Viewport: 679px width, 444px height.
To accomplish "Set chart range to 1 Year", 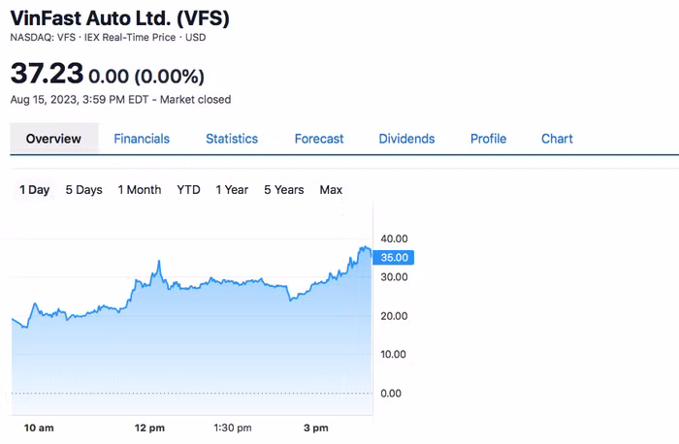I will (232, 190).
